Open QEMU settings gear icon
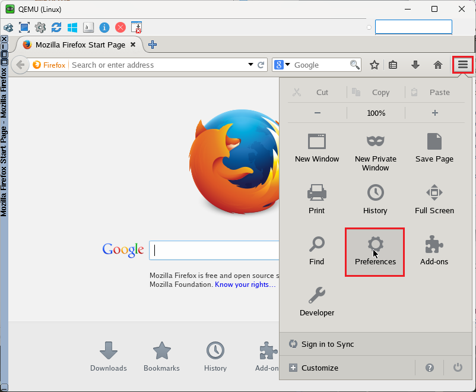The width and height of the screenshot is (476, 392). (x=40, y=27)
